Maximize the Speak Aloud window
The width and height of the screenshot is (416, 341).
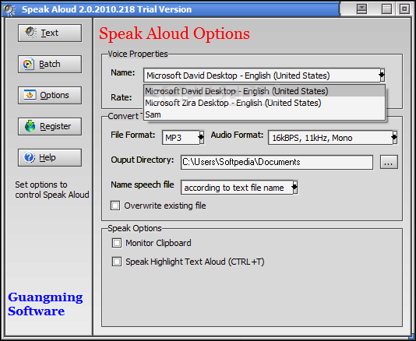[x=386, y=9]
